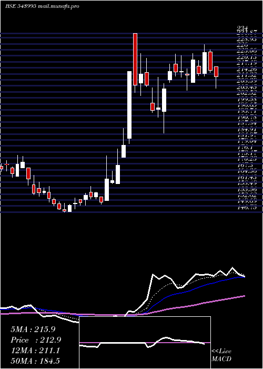The image size is (263, 369).
Task: Click the '<<Live MACD' label
Action: click(x=221, y=355)
